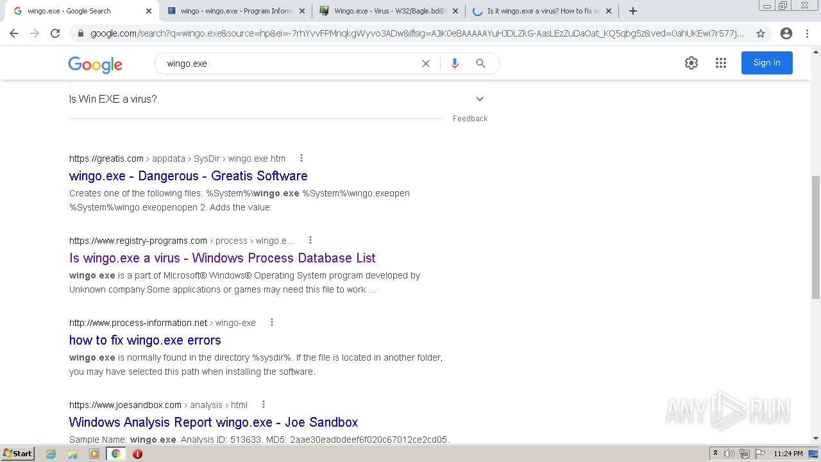
Task: Open three-dot options for joesandbox.com result
Action: pyautogui.click(x=264, y=404)
